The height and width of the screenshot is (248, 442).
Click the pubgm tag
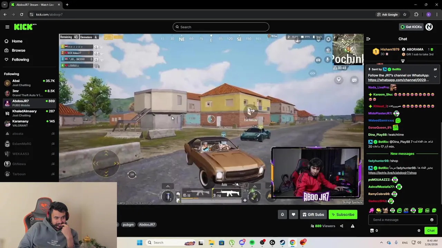(x=128, y=225)
